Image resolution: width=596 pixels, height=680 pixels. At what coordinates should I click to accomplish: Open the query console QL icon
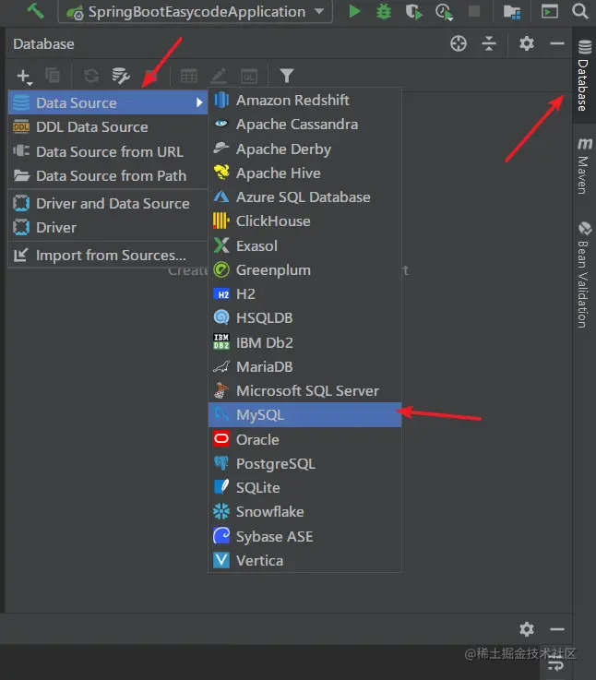pos(249,77)
